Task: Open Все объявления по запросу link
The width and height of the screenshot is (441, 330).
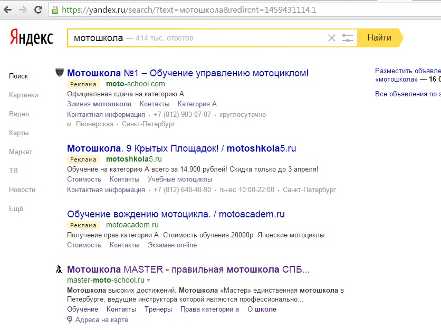Action: [408, 94]
